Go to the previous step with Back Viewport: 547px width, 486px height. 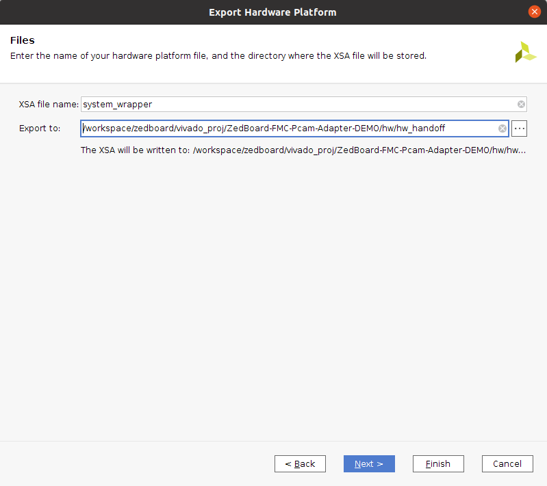click(300, 463)
